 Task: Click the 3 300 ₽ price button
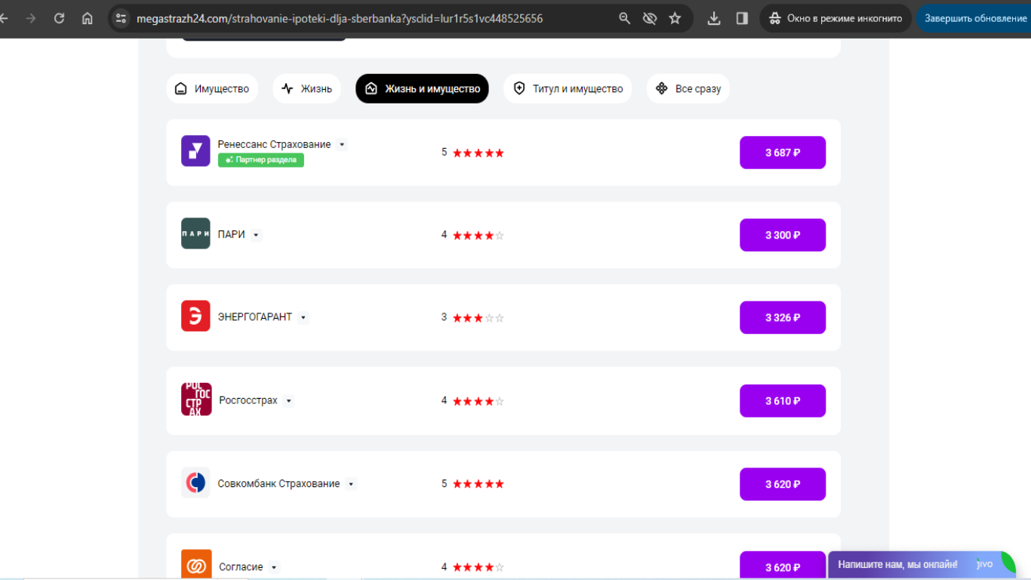point(783,235)
